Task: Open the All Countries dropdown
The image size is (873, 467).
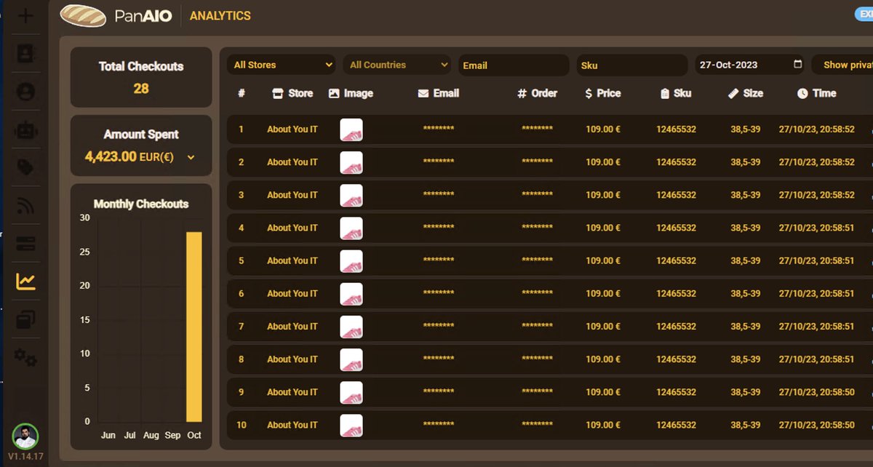Action: (397, 65)
